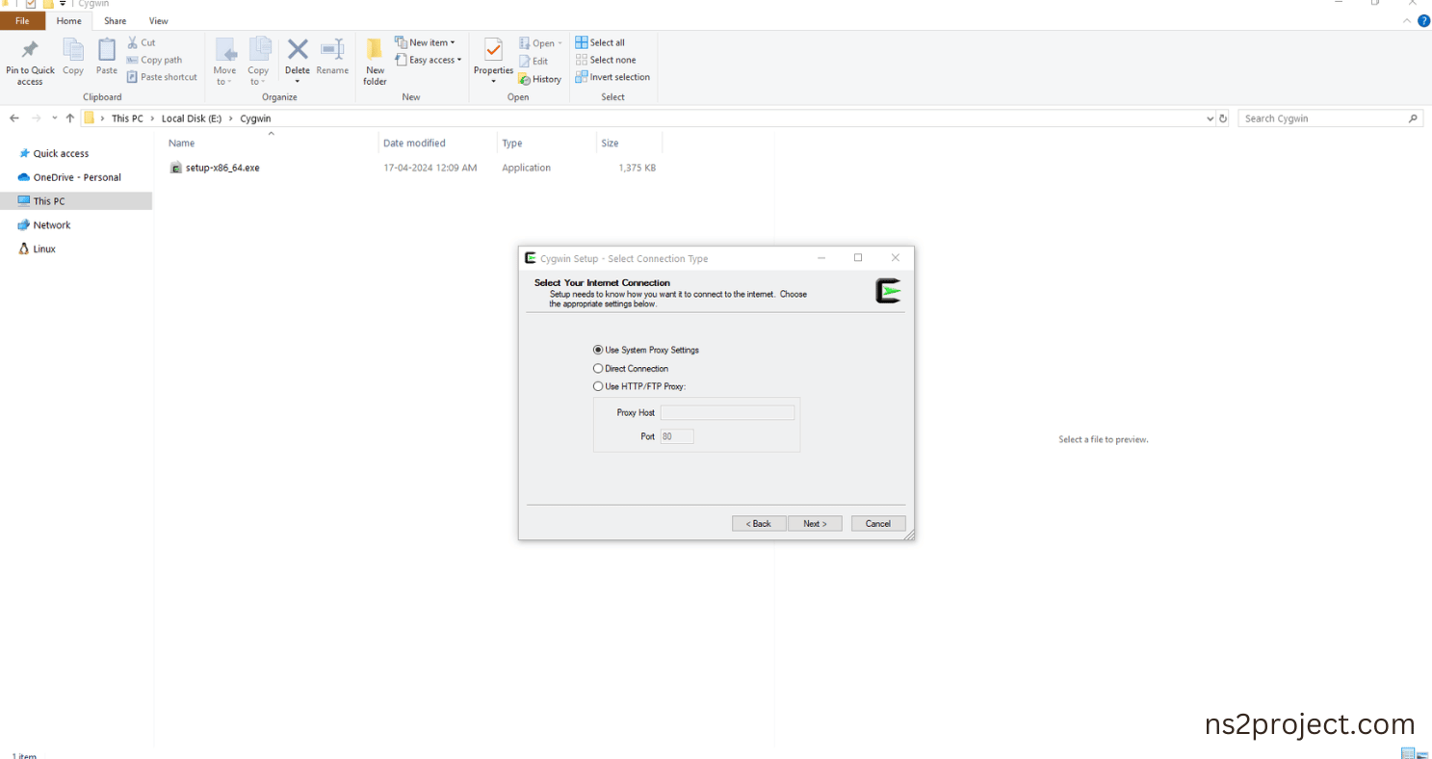Open the Properties ribbon icon
Screen dimensions: 1432x759
(493, 50)
